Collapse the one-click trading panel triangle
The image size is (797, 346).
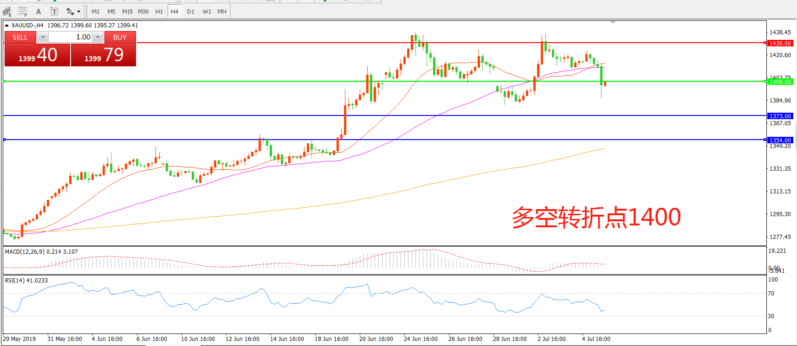[x=7, y=26]
